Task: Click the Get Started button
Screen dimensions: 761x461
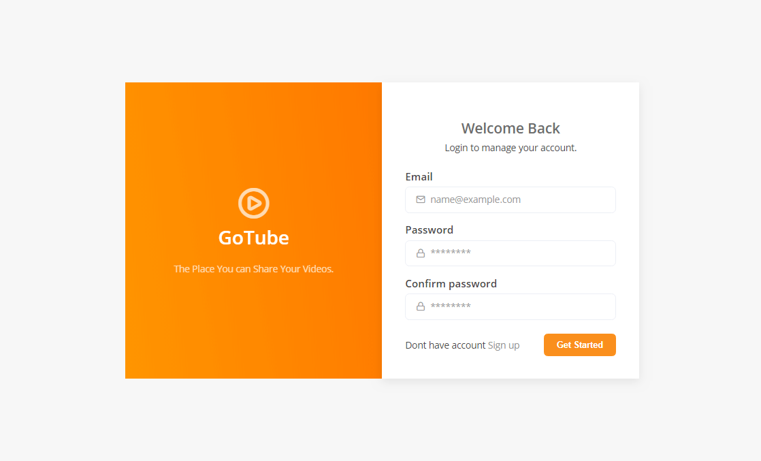Action: (579, 345)
